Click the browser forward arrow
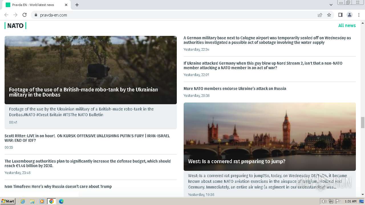The height and width of the screenshot is (205, 365). (x=15, y=15)
